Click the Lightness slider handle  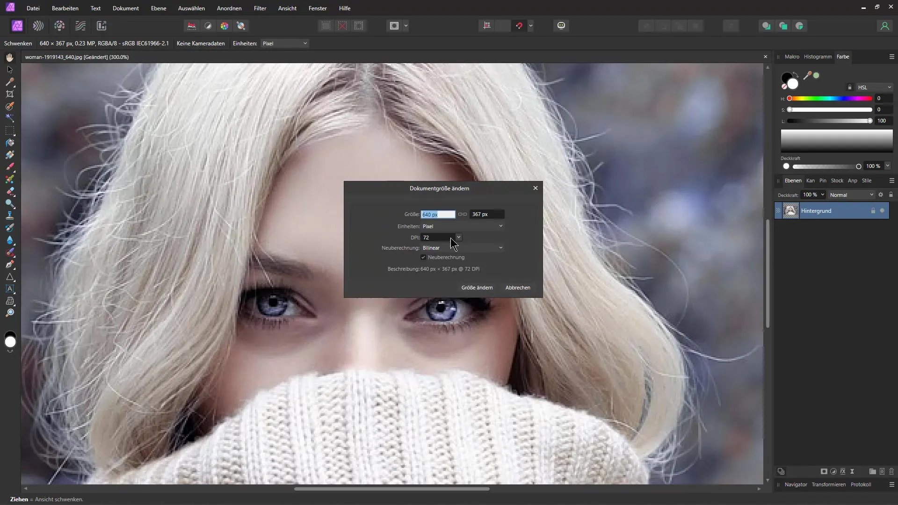point(870,121)
